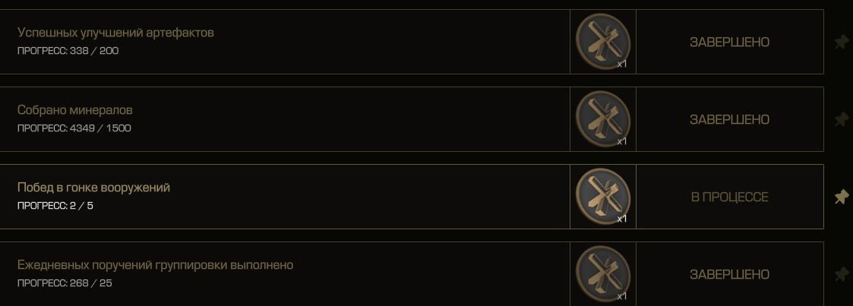Select the reward coin for 'Побед в гонке вооружений'

coord(603,196)
